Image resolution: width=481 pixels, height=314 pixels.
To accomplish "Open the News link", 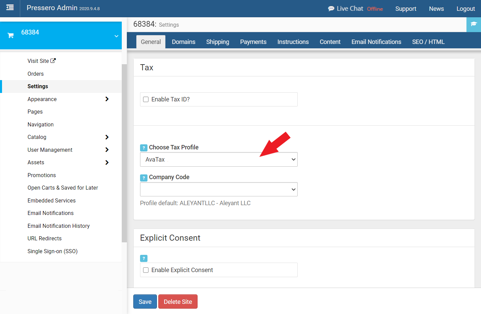I will click(x=436, y=9).
